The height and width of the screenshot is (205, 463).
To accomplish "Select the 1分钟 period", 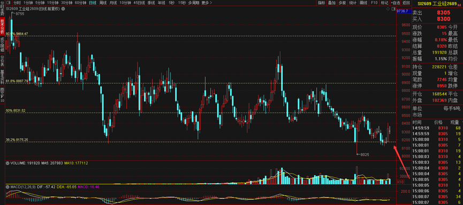I will click(28, 3).
